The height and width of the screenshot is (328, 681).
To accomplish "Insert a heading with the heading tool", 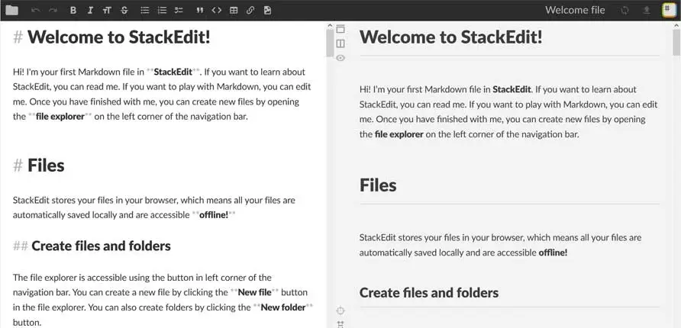I will pyautogui.click(x=107, y=10).
